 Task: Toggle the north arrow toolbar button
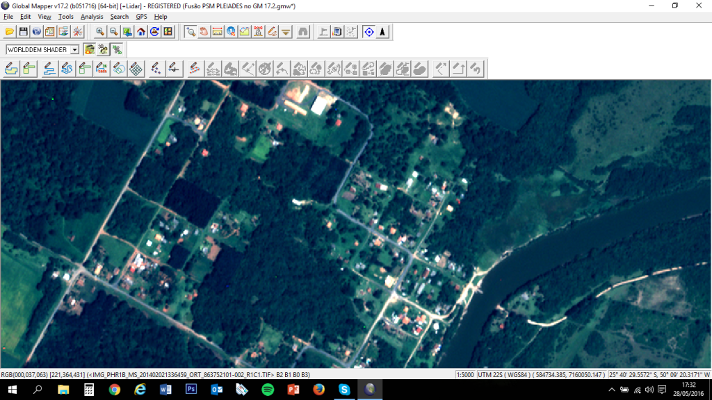click(x=382, y=31)
